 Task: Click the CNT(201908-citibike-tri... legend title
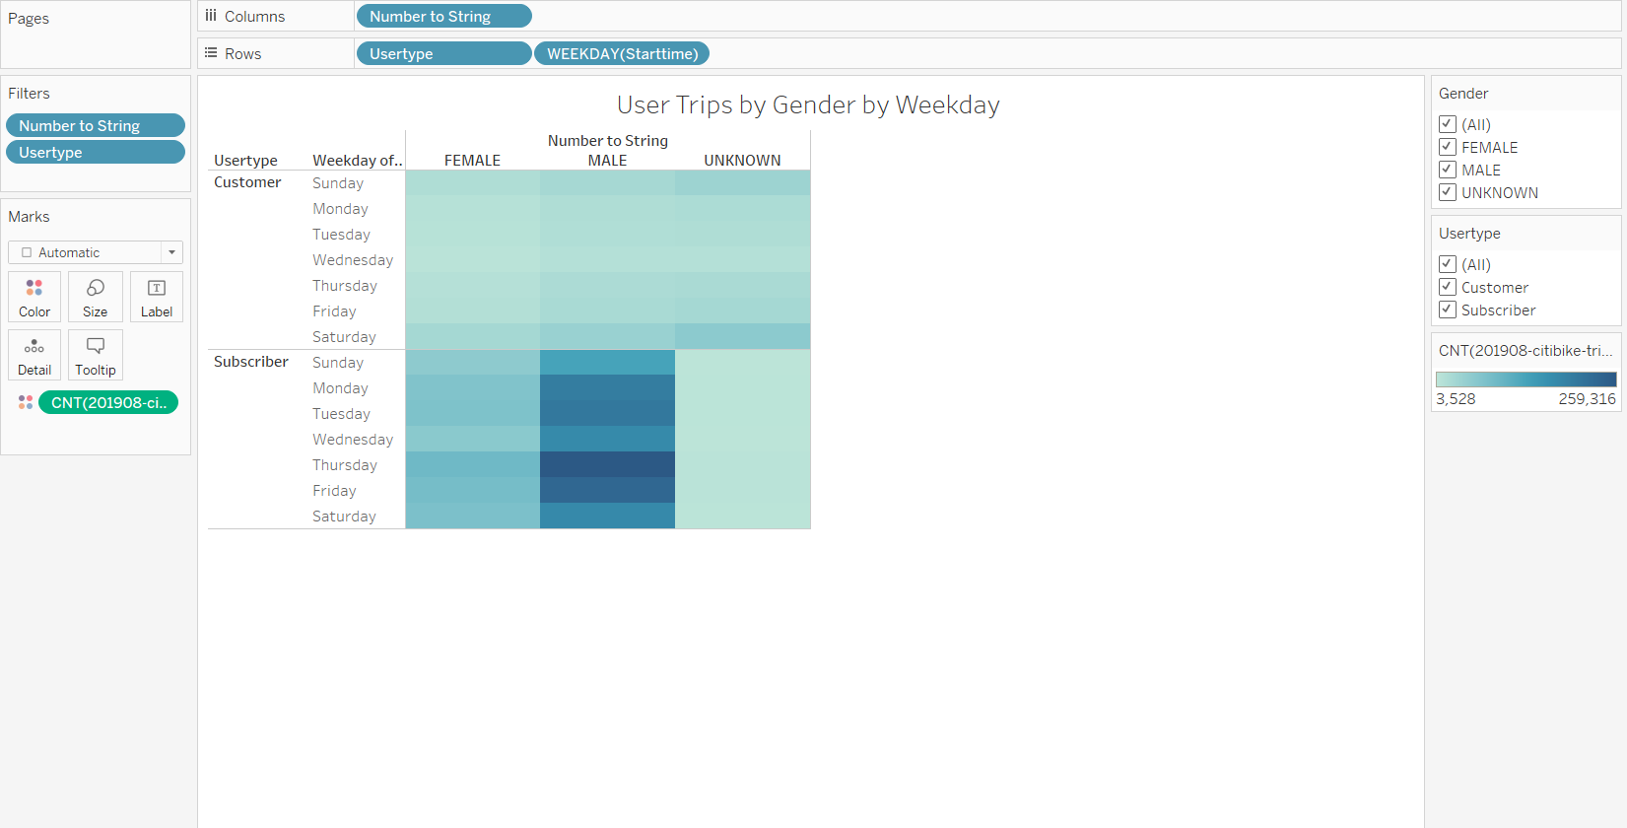click(1525, 351)
